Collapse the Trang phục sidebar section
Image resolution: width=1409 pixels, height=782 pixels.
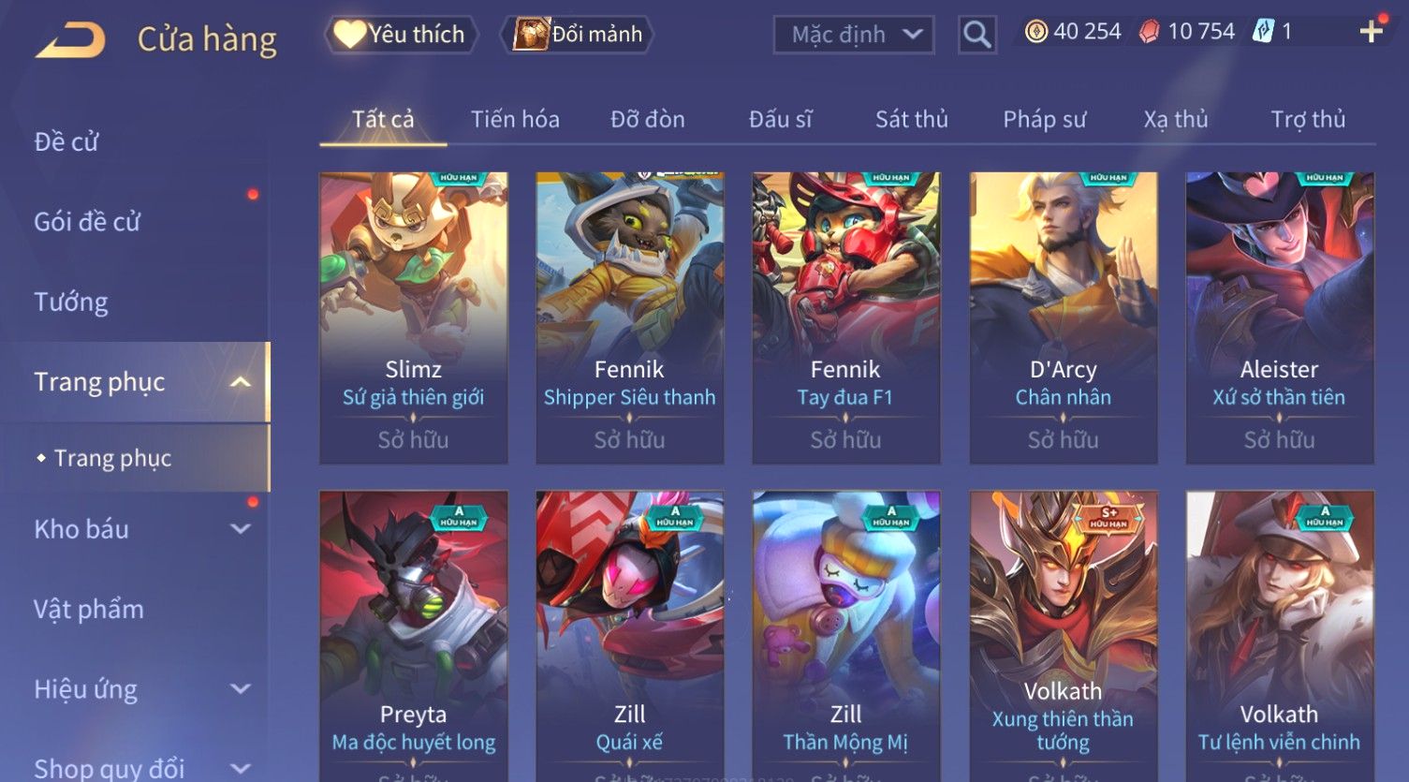coord(241,382)
